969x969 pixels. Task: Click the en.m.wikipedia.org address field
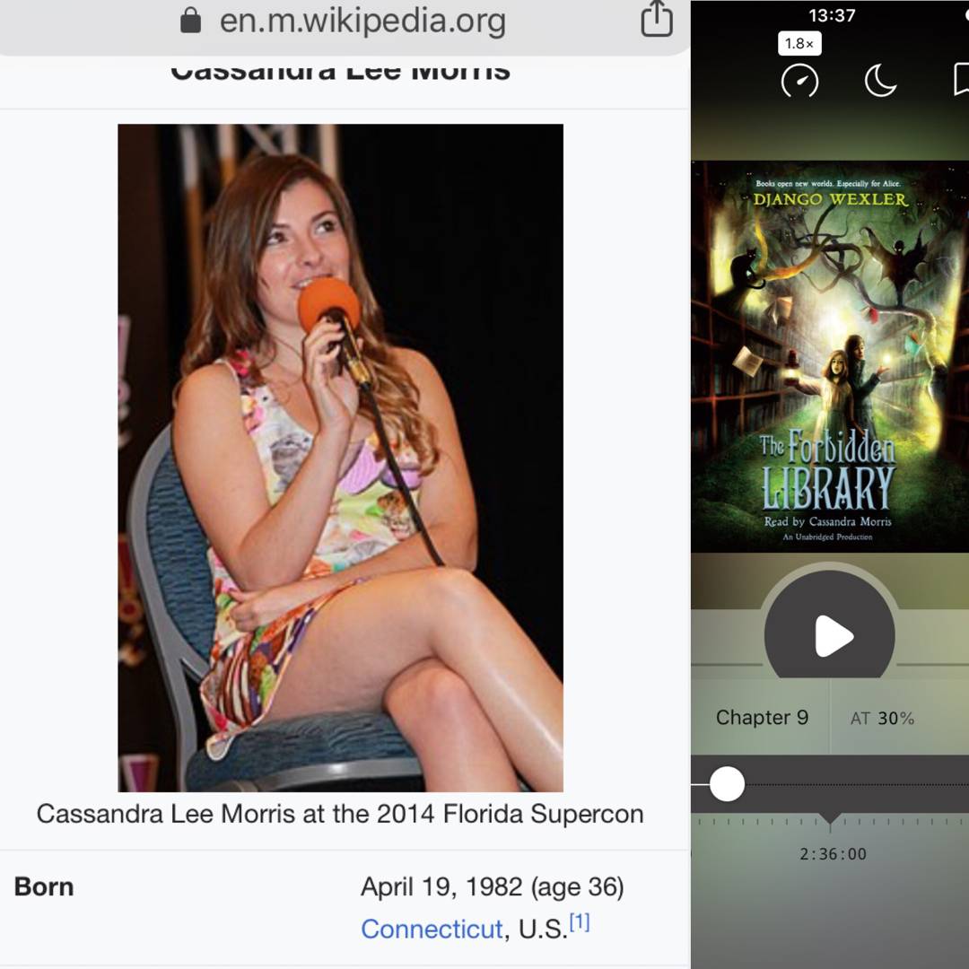click(362, 20)
